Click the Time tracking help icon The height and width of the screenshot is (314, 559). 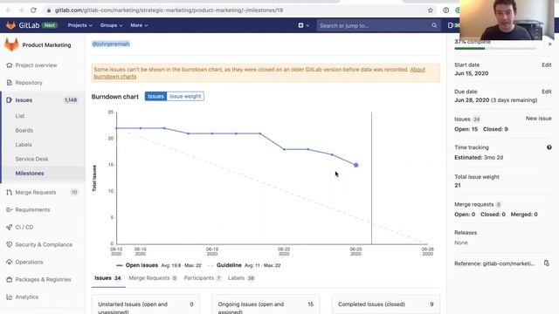549,147
